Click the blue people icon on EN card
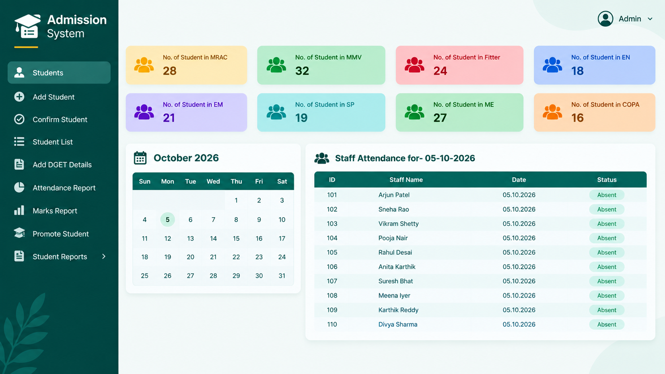This screenshot has width=665, height=374. (x=552, y=65)
